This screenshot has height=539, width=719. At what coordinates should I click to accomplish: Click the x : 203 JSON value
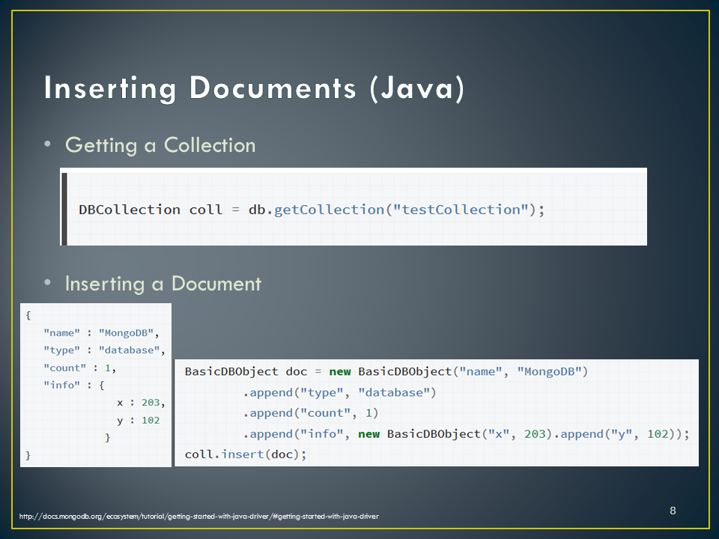(141, 403)
